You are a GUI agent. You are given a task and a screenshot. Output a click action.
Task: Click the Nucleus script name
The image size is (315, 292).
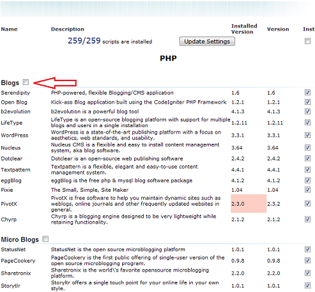click(11, 148)
